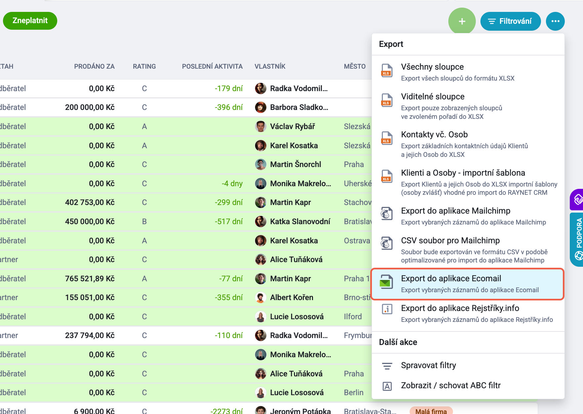The width and height of the screenshot is (583, 414).
Task: Click the Rejstříky.info icon
Action: point(387,309)
